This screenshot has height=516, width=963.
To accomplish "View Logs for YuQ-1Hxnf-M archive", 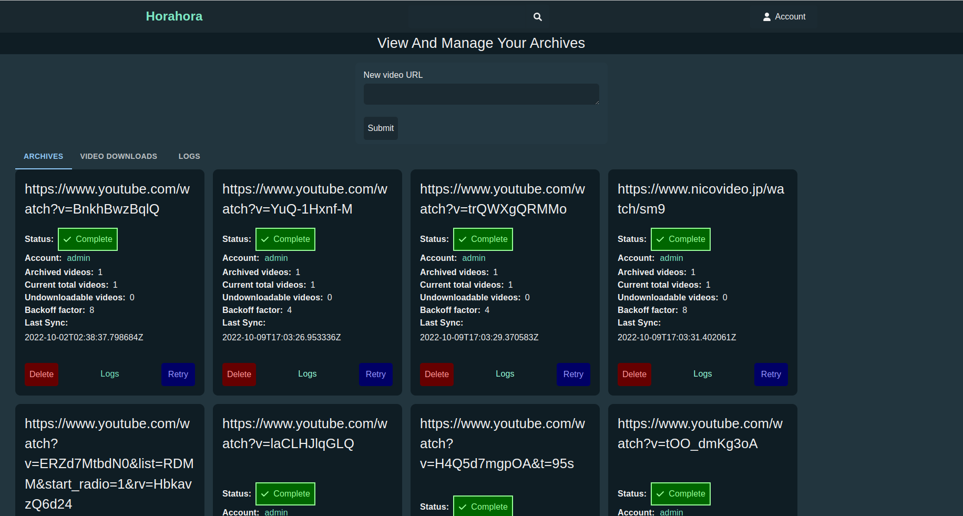I will tap(307, 373).
